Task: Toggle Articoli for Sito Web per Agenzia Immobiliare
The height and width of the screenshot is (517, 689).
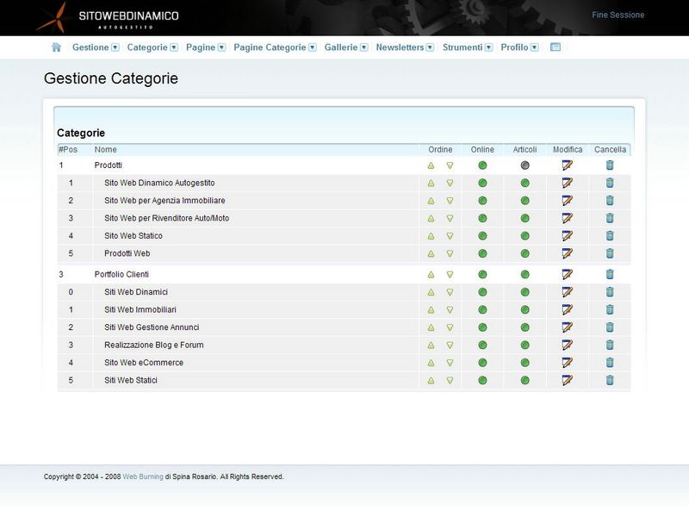Action: click(x=525, y=201)
